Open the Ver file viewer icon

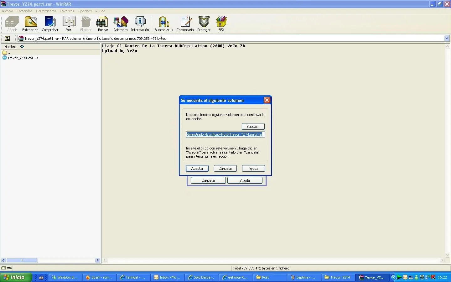coord(69,22)
